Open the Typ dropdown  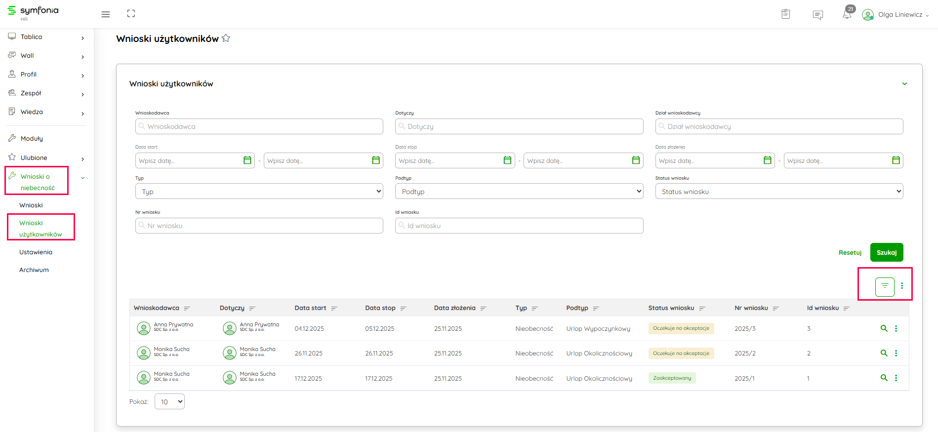click(259, 192)
